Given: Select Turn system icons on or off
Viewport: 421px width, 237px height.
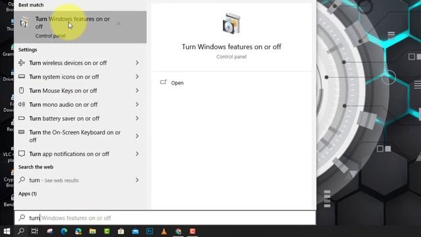Looking at the screenshot, I should [64, 77].
